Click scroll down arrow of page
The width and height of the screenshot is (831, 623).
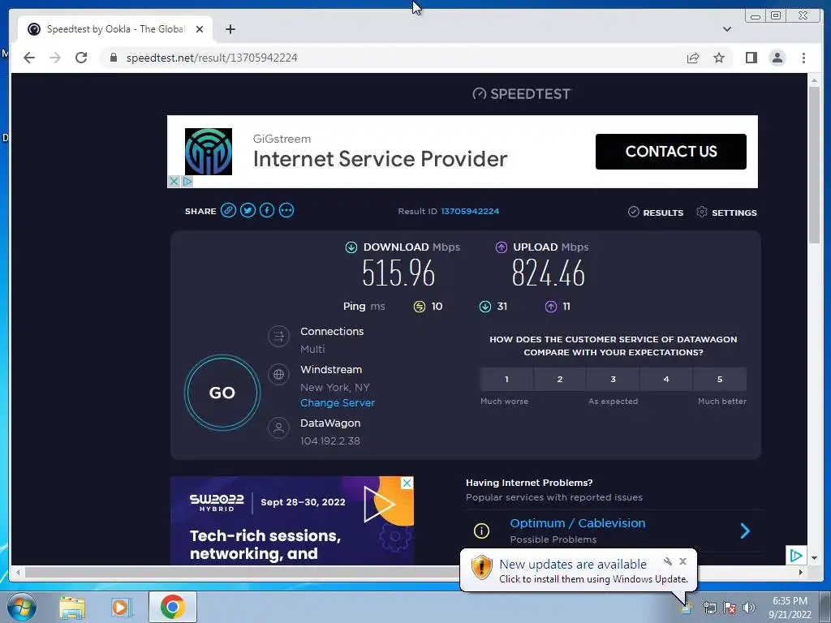click(x=814, y=558)
